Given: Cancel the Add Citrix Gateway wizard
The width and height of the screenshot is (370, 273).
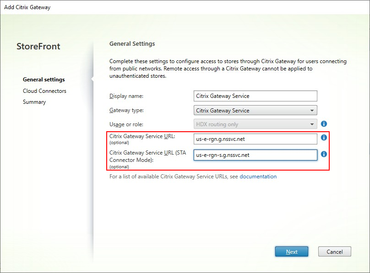Looking at the screenshot, I should (335, 251).
